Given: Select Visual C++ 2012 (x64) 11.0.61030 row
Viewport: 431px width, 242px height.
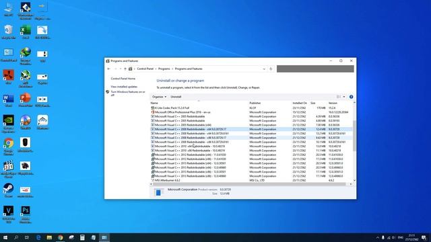Looking at the screenshot, I should (251, 155).
